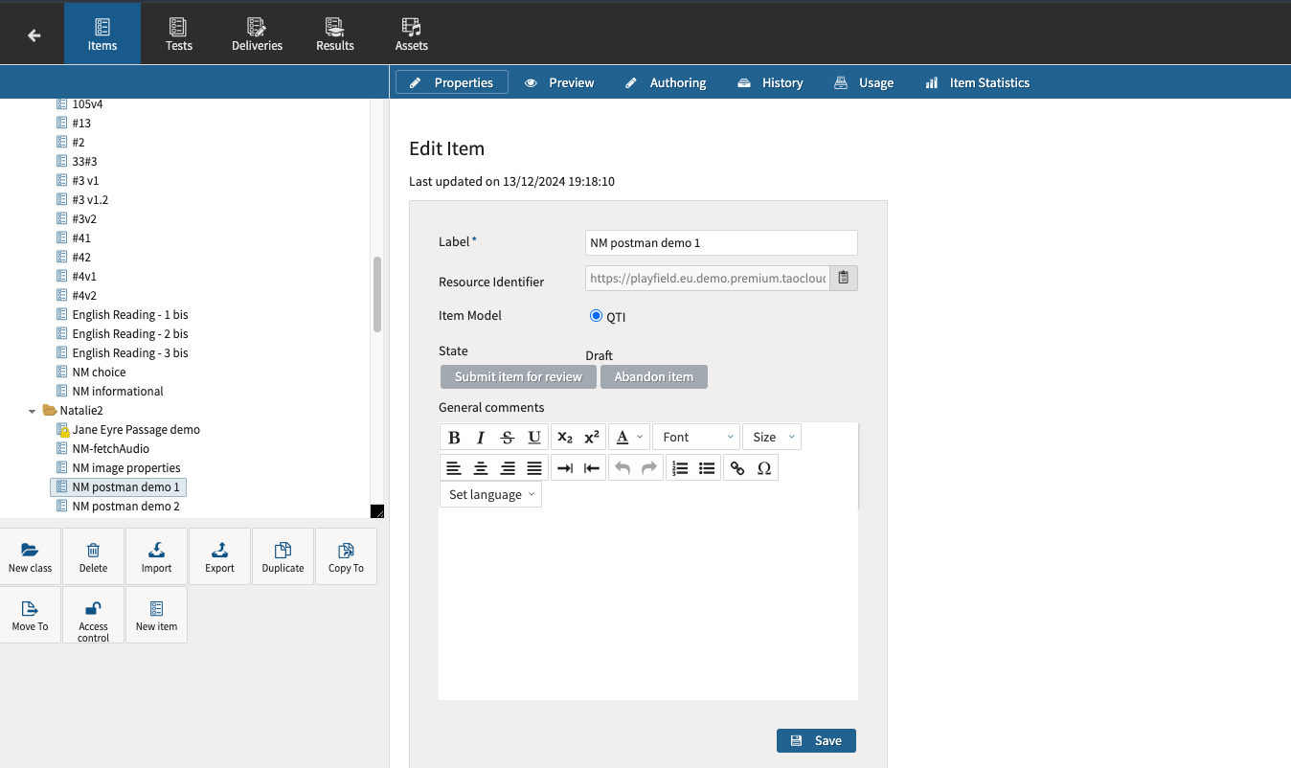Select the QTI item model radio button
This screenshot has height=768, width=1291.
pos(596,316)
